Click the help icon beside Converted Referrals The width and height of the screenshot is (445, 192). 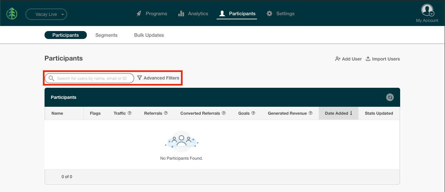[224, 113]
